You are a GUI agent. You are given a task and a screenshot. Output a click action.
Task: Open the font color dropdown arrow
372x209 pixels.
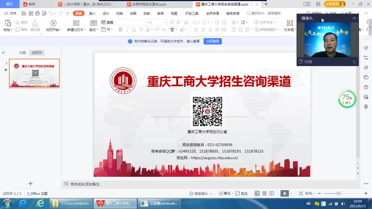(x=152, y=30)
